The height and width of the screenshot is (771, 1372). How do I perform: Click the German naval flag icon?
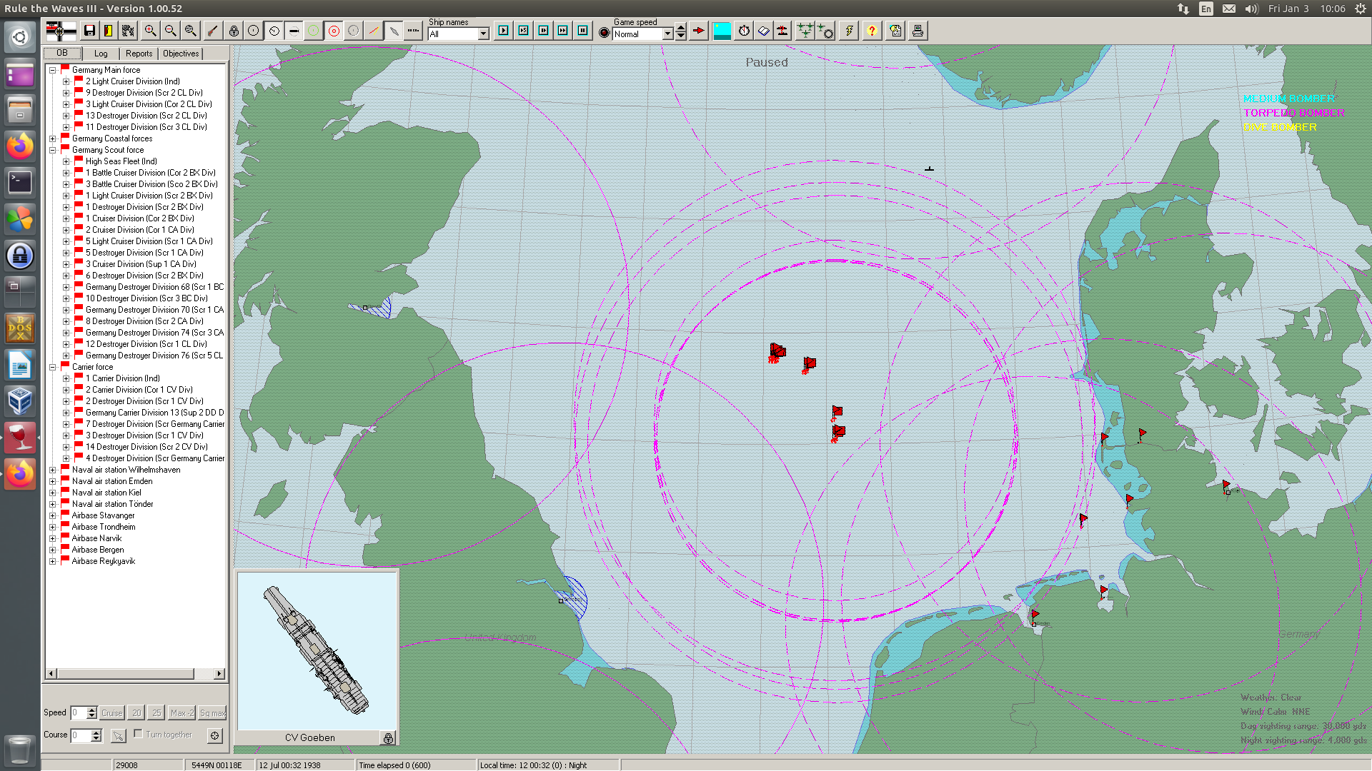pos(61,31)
